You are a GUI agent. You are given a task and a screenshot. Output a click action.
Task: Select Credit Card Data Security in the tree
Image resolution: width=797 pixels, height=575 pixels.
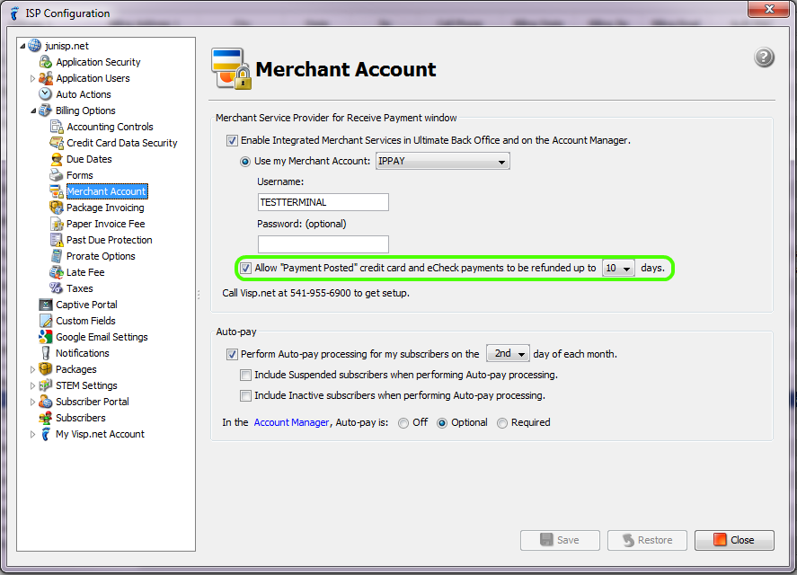(122, 143)
